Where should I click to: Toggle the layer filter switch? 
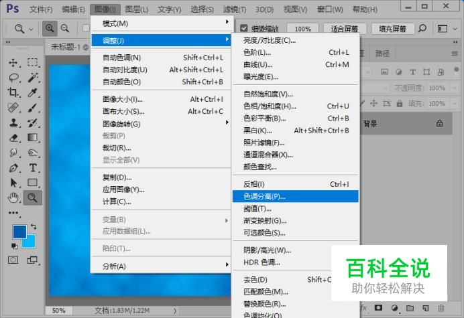[456, 70]
